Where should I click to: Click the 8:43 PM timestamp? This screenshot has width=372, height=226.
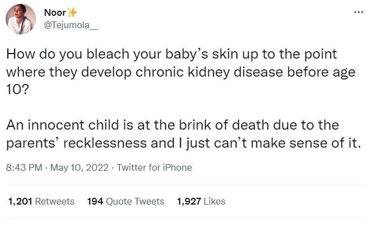coord(25,167)
